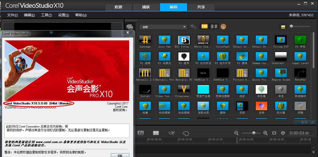
Task: Choose the Script filter
Action: 145,89
